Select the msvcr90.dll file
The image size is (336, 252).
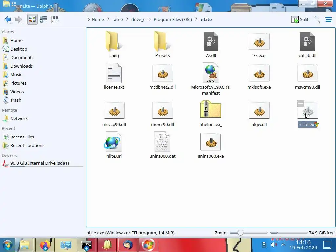pyautogui.click(x=162, y=113)
